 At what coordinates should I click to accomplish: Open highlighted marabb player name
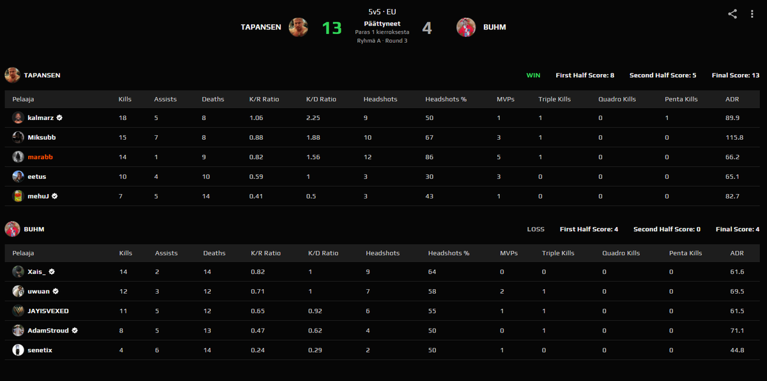pyautogui.click(x=40, y=157)
